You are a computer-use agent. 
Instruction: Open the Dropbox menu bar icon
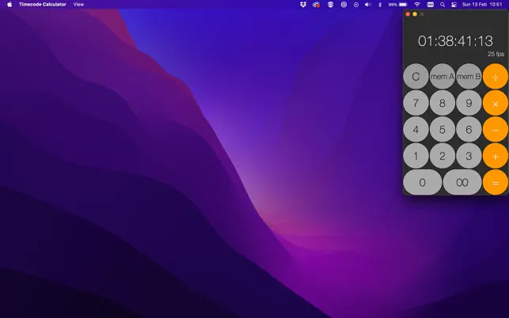303,4
